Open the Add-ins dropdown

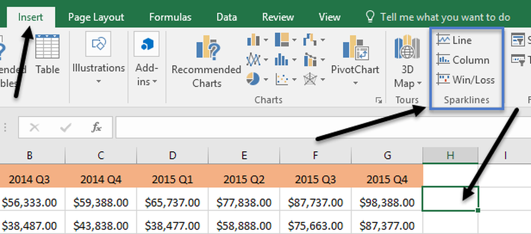point(147,58)
